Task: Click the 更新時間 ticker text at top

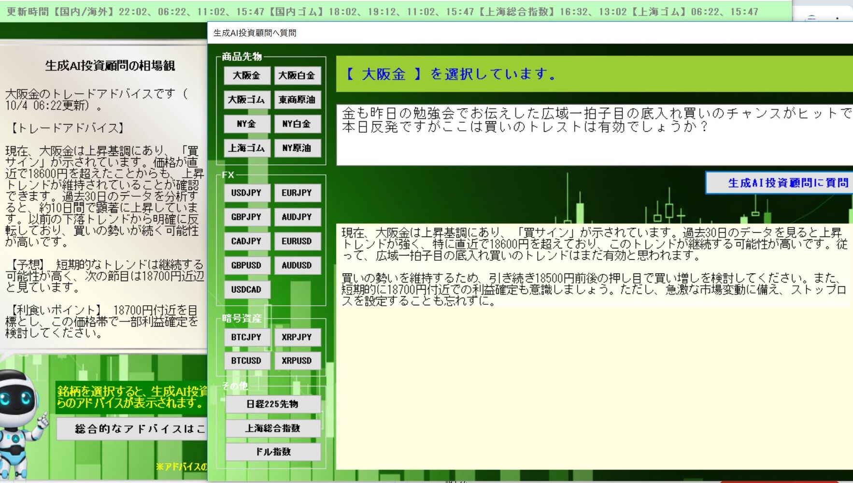Action: (x=383, y=11)
